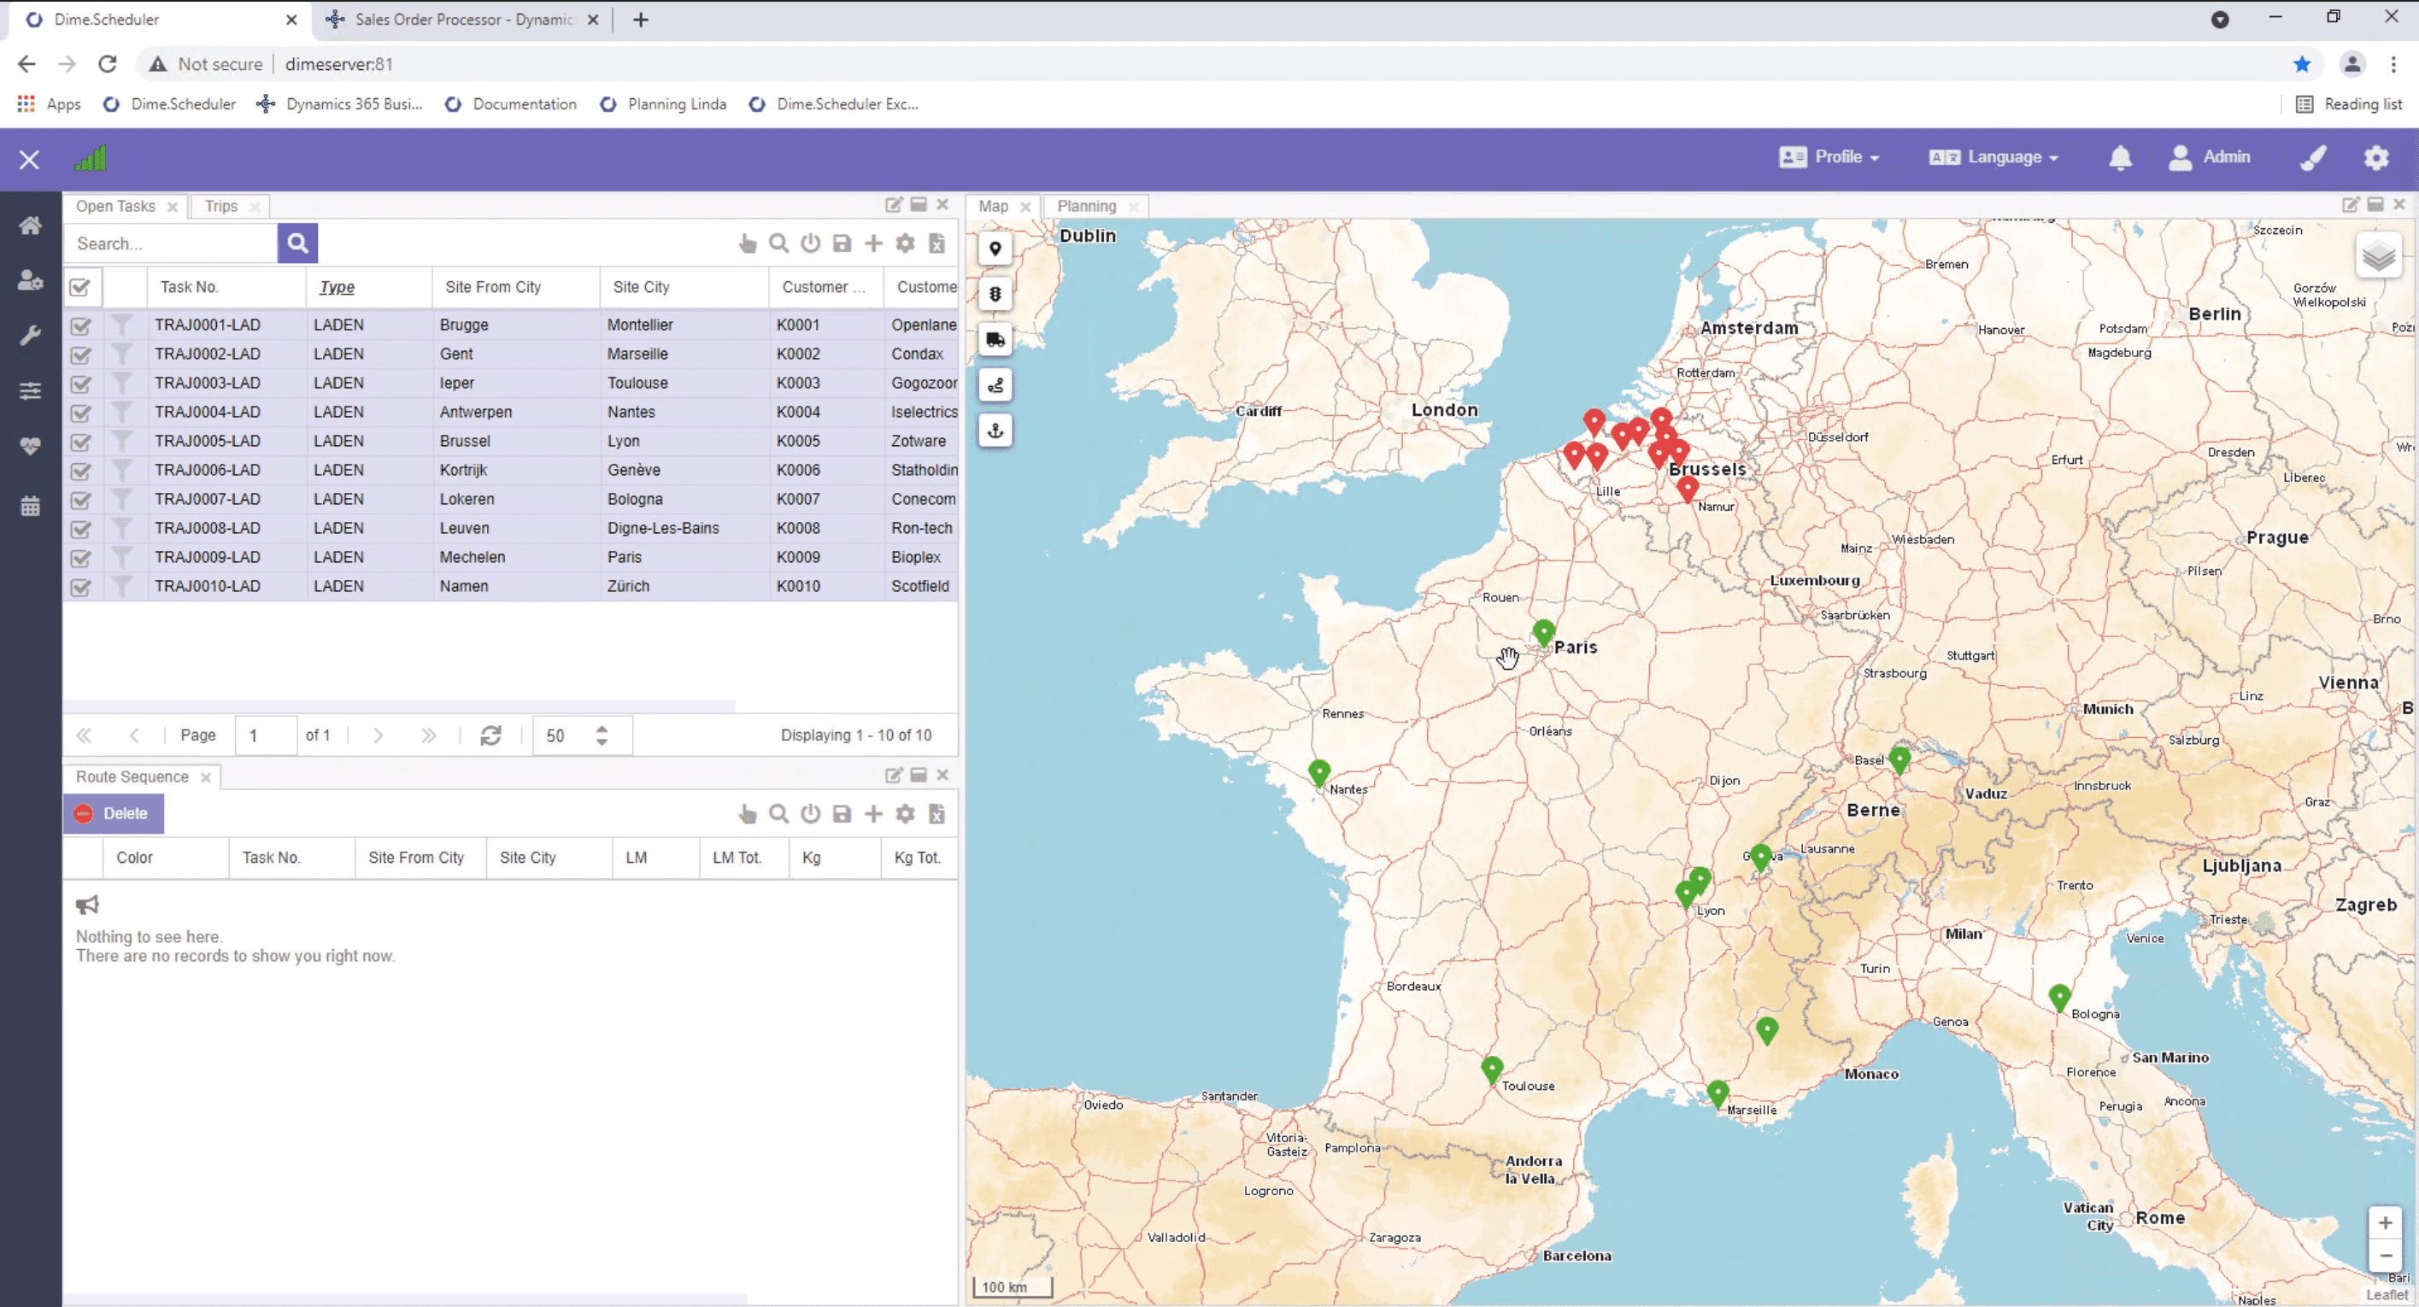
Task: Uncheck the TRAJ0003-LAD row checkbox
Action: coord(81,383)
